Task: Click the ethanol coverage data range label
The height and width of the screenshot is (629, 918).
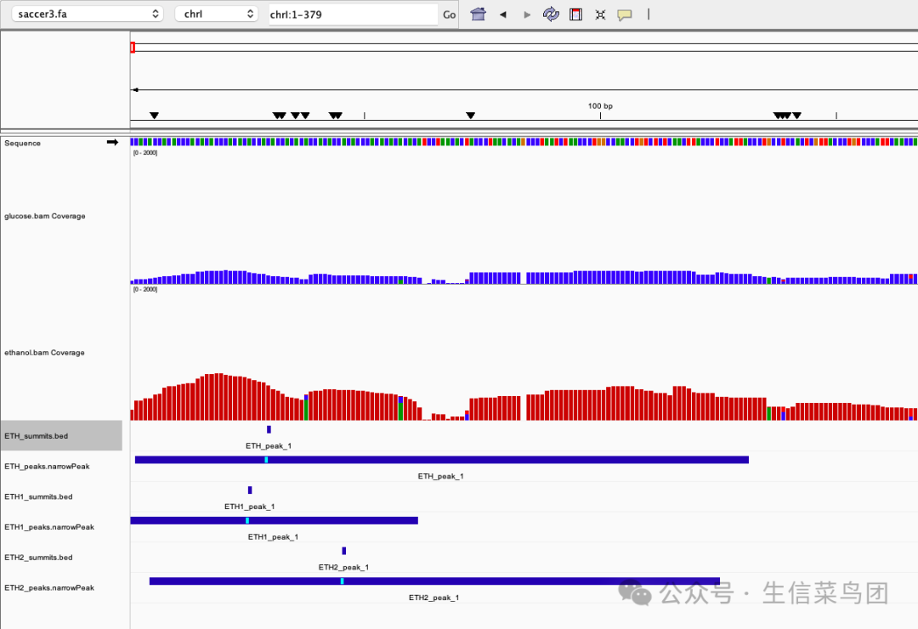Action: [x=145, y=289]
